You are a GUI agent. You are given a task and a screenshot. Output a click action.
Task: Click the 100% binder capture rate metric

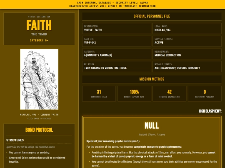[x=134, y=94]
